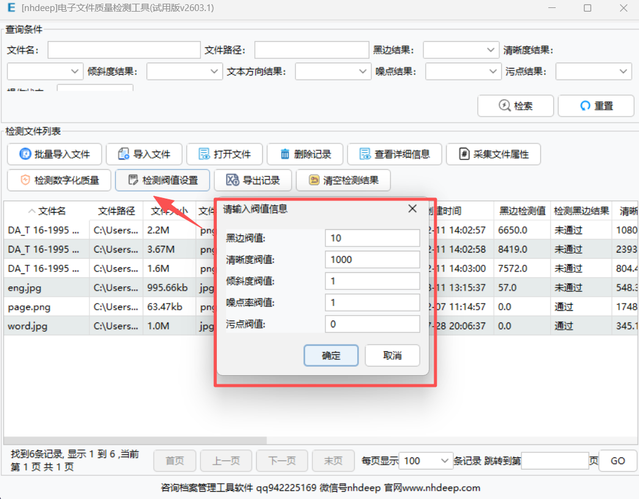This screenshot has width=639, height=499.
Task: Expand the 黑边结果 dropdown
Action: tap(461, 50)
